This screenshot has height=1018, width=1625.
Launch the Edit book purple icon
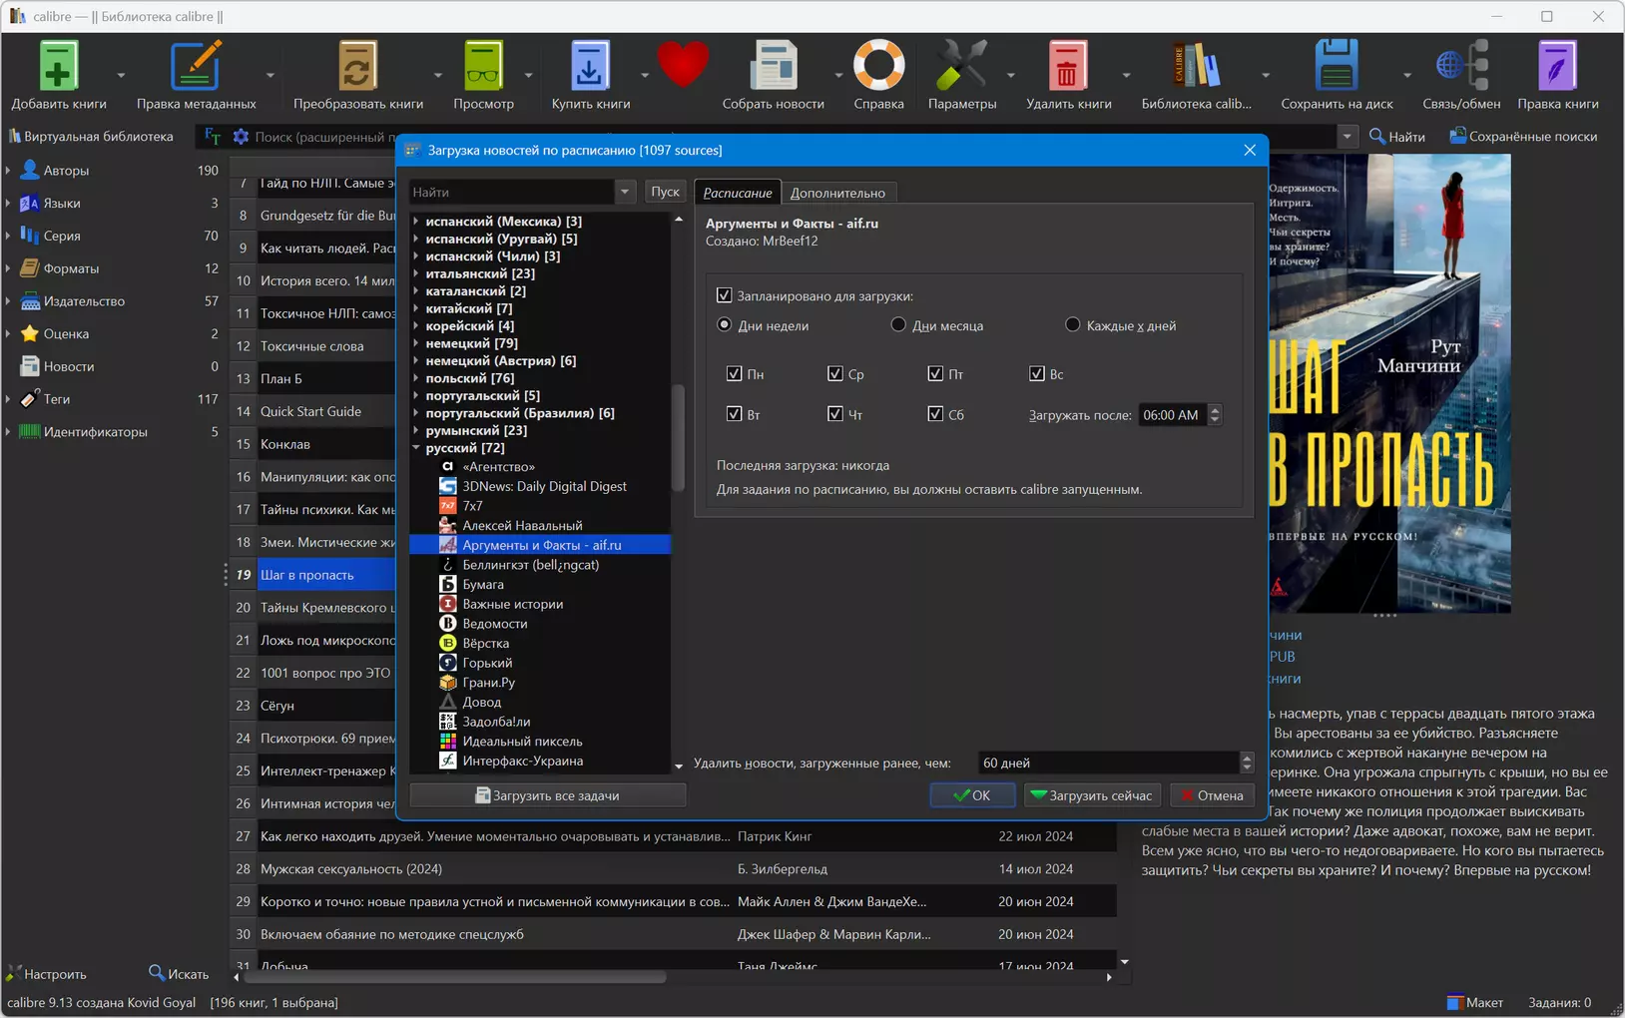(x=1557, y=67)
